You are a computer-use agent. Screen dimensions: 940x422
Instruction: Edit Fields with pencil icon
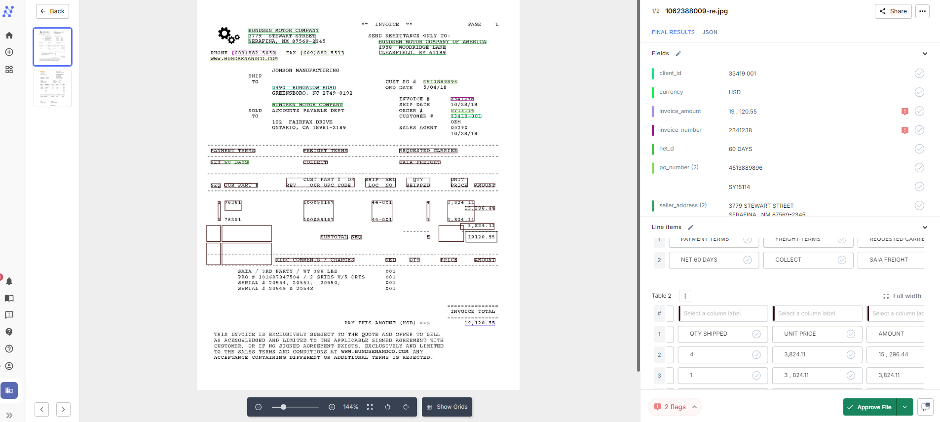(x=678, y=53)
